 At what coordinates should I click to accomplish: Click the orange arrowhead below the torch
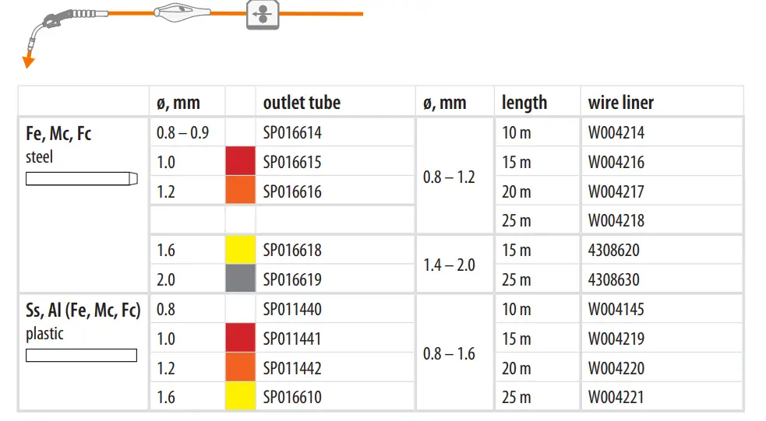(x=29, y=61)
